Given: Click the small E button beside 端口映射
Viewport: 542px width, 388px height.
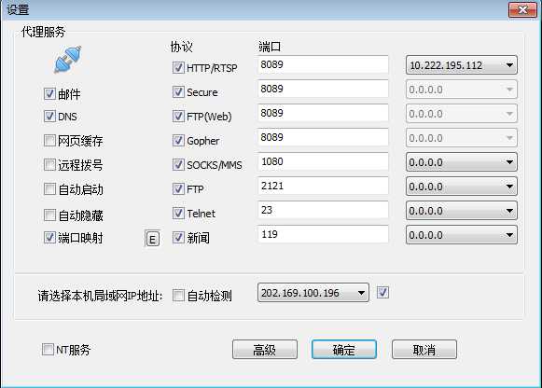Looking at the screenshot, I should pyautogui.click(x=152, y=239).
